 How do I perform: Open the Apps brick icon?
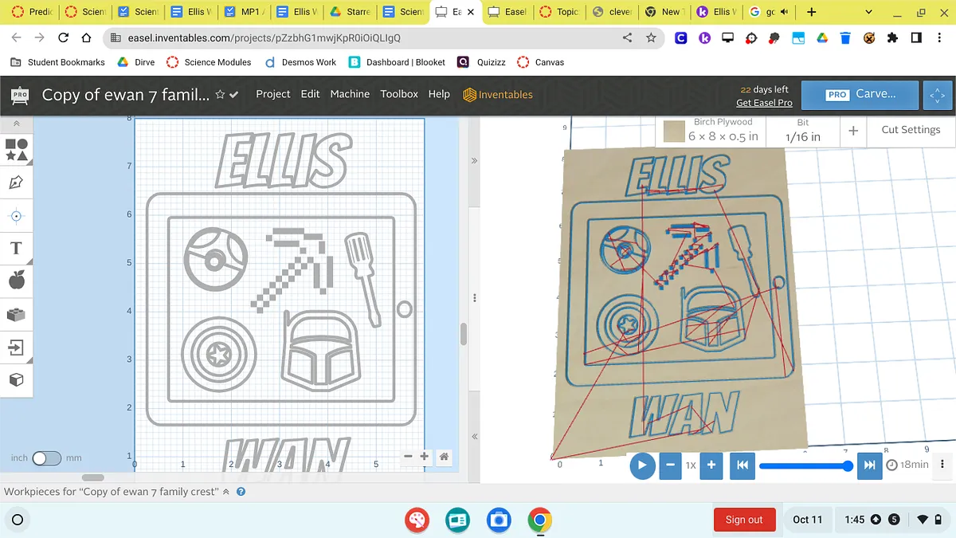[16, 314]
